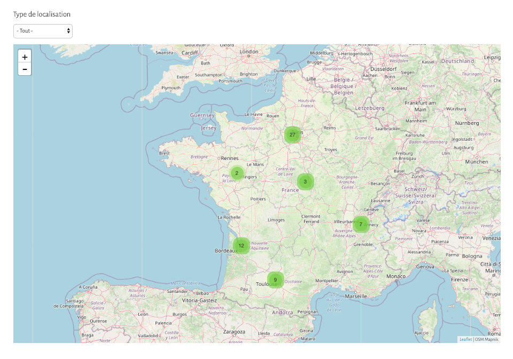
Task: Open the cluster of 7 near Annecy
Action: pos(361,225)
